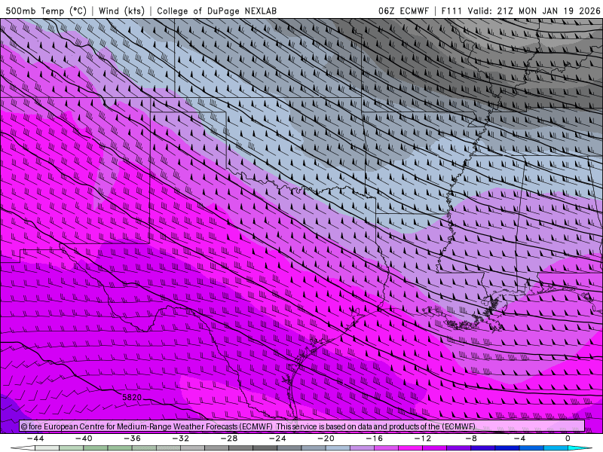
Task: Click the "-32" color bar label
Action: click(180, 438)
